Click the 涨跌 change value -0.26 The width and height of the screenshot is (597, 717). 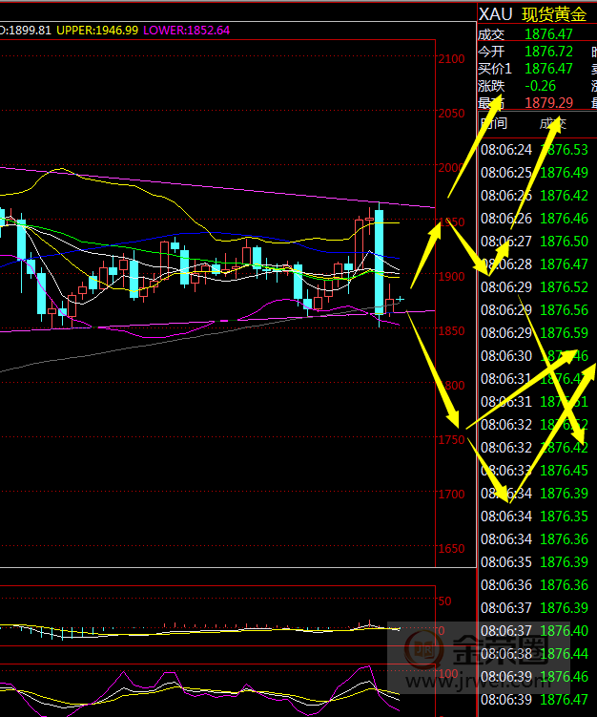point(541,86)
